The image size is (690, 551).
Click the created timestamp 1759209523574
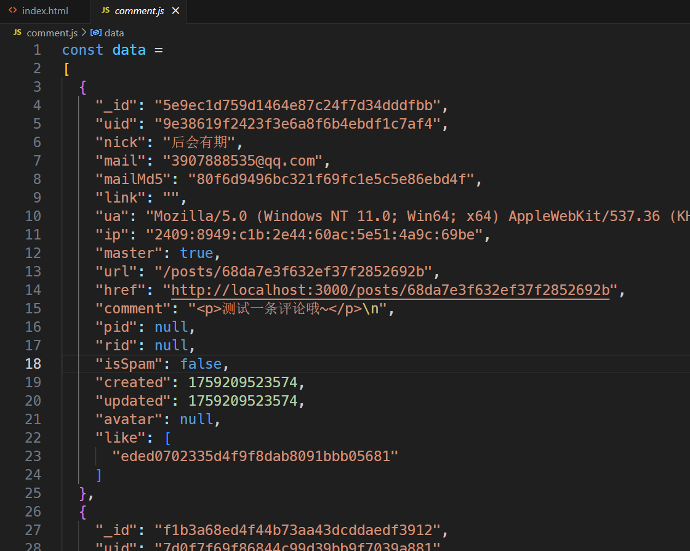pyautogui.click(x=243, y=382)
